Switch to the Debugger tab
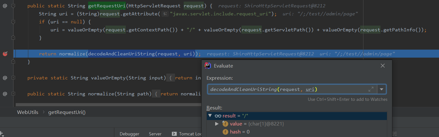 click(x=129, y=134)
